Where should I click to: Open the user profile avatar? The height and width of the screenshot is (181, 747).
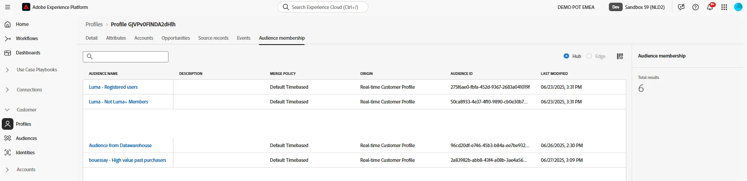pyautogui.click(x=739, y=7)
